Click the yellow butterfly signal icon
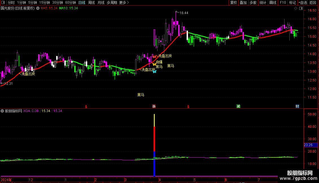 (154, 64)
